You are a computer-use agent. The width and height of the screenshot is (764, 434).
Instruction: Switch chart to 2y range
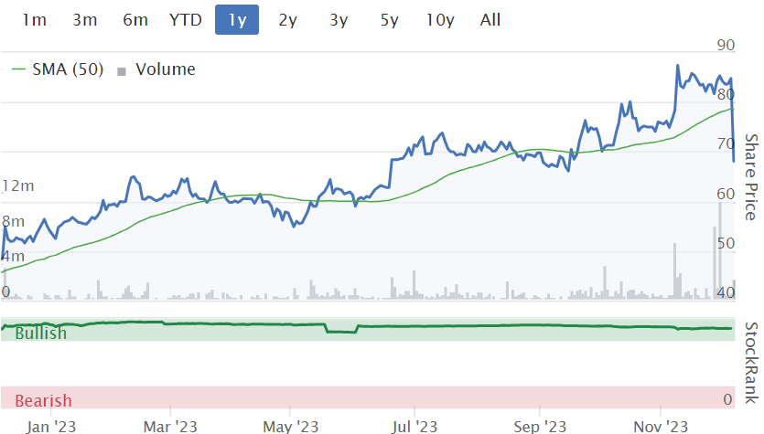pos(287,20)
